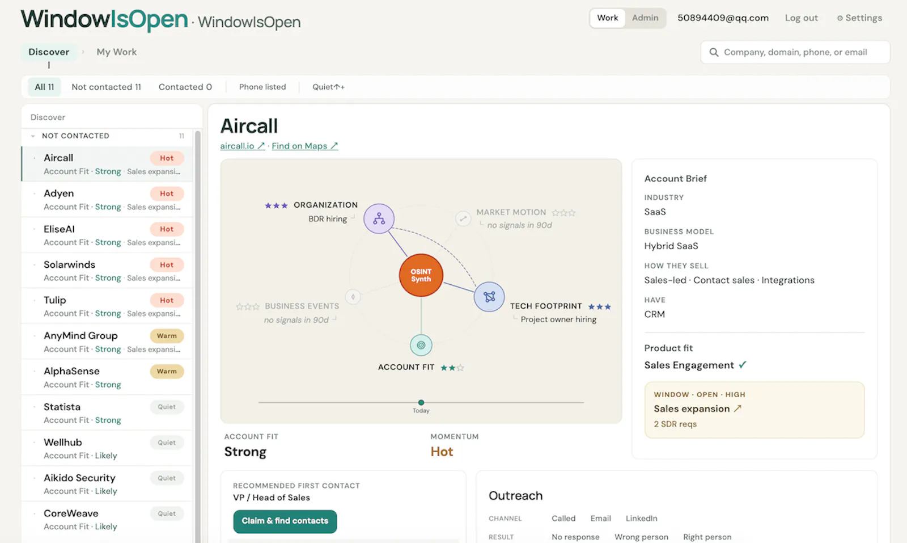Select EliseAI in the account list
The image size is (907, 543).
tap(108, 235)
